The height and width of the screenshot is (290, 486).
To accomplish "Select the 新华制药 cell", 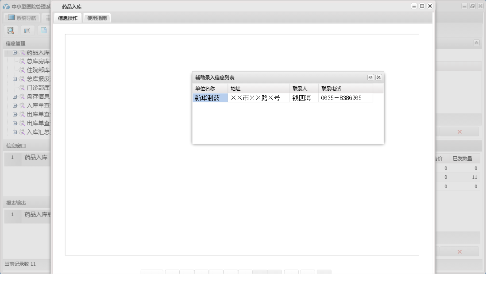I will [x=210, y=98].
